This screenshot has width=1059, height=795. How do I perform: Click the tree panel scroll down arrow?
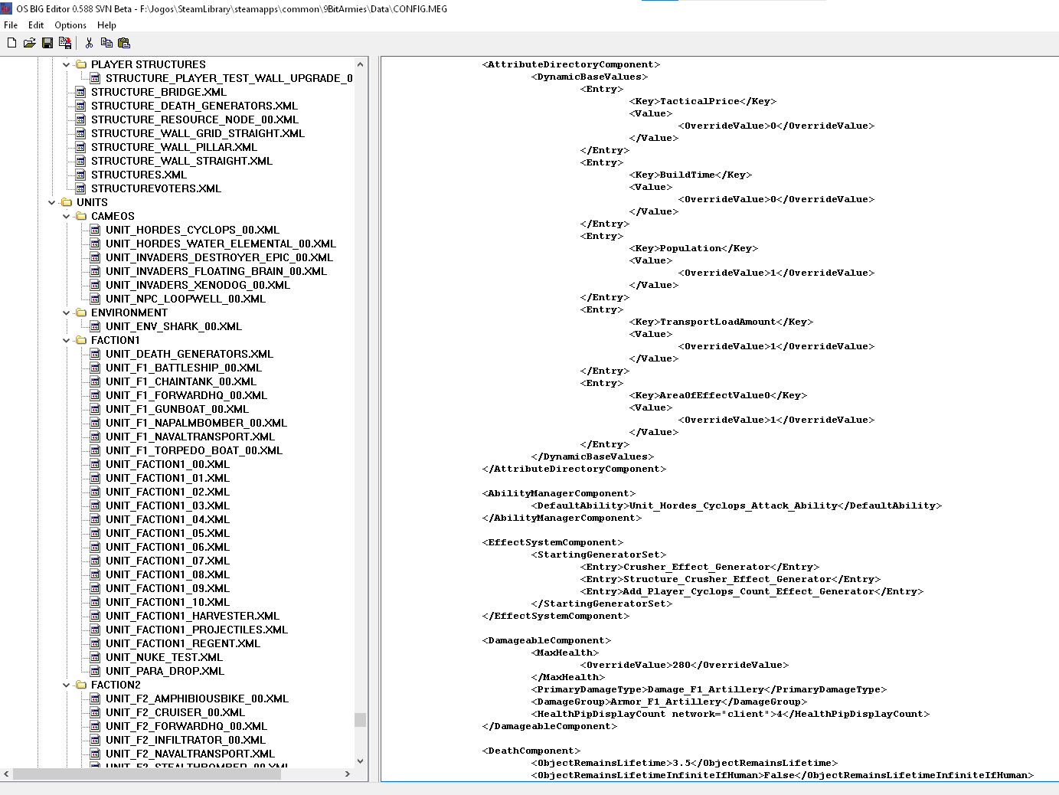click(360, 761)
